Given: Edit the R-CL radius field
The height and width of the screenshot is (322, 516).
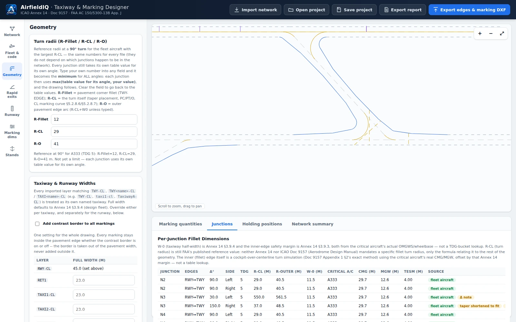Looking at the screenshot, I should 94,132.
